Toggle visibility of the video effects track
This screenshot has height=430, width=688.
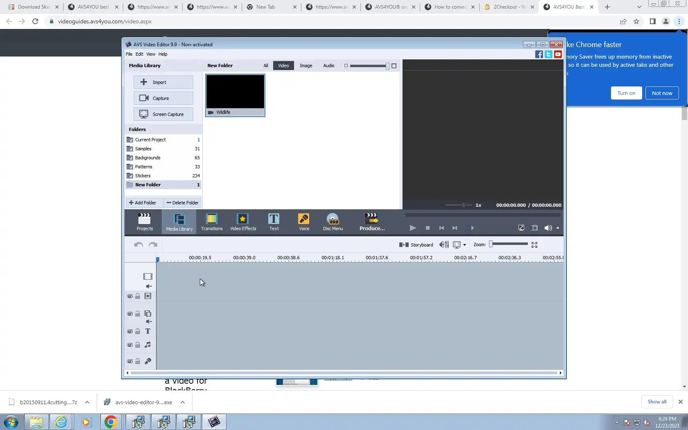point(130,296)
